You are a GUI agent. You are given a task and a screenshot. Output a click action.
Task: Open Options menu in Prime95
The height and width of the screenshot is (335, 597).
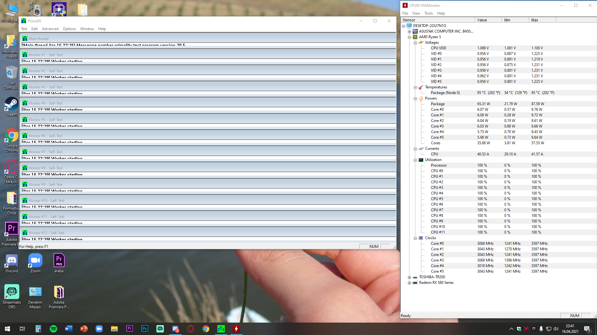click(69, 29)
